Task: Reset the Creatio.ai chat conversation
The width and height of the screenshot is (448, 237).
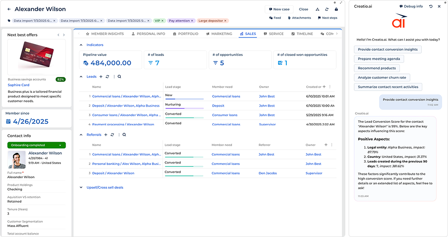Action: [431, 6]
